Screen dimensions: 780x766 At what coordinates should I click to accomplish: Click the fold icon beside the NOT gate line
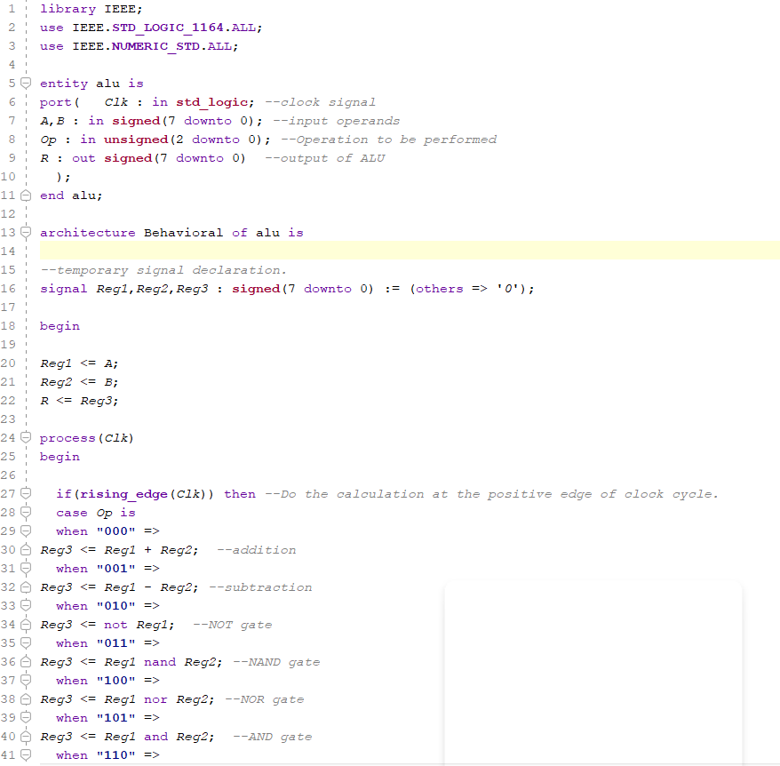[x=25, y=624]
